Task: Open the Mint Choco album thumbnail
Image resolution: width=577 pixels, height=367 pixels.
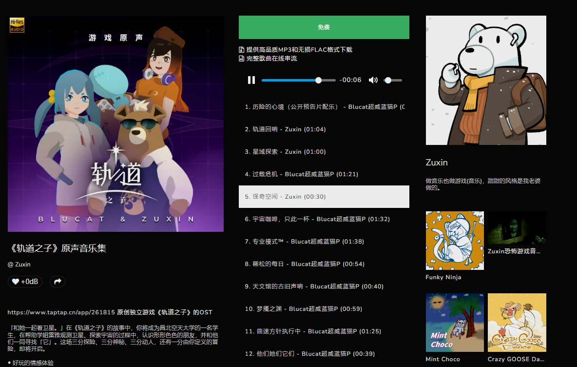Action: click(454, 322)
